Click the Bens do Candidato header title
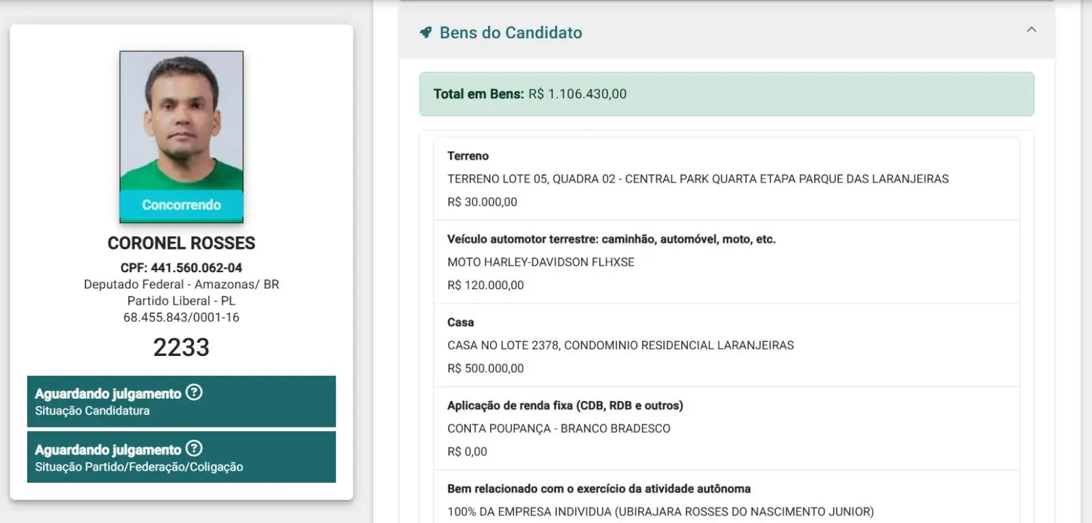Image resolution: width=1092 pixels, height=523 pixels. pos(511,33)
